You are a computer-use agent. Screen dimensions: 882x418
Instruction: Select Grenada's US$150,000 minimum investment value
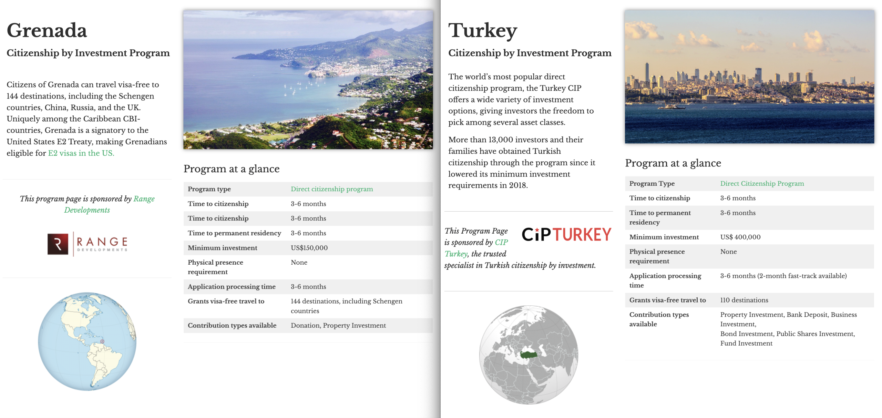pos(309,248)
